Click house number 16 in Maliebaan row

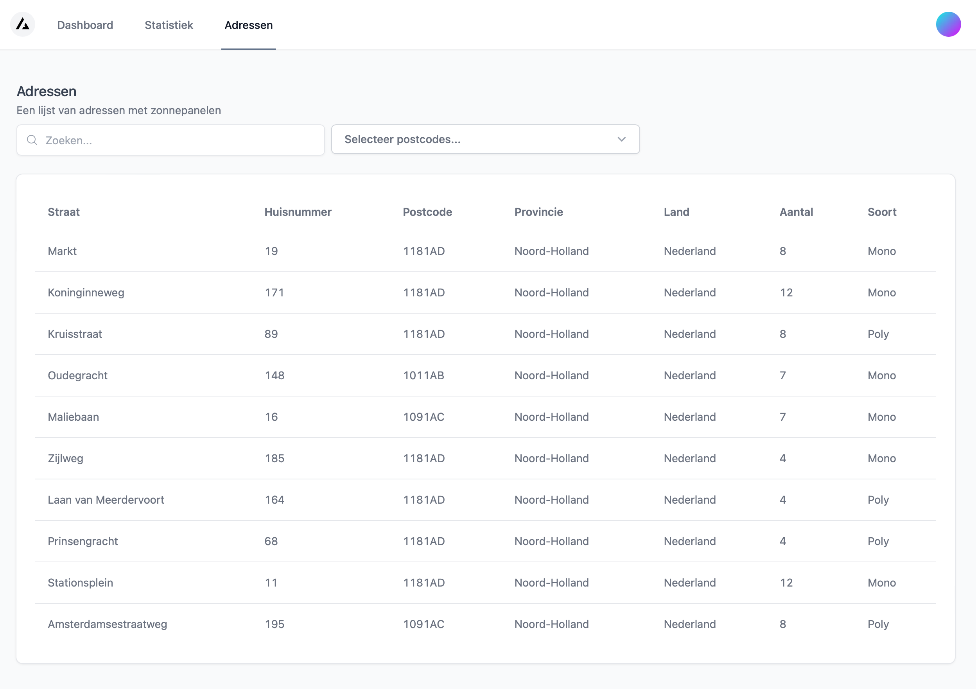coord(271,417)
